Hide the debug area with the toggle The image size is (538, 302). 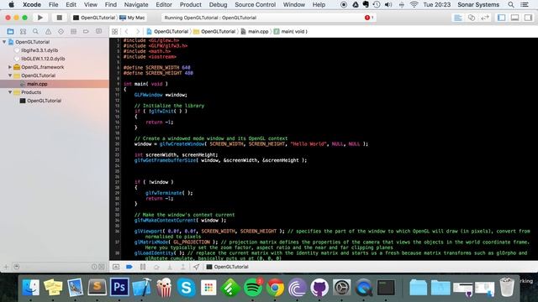(x=116, y=267)
